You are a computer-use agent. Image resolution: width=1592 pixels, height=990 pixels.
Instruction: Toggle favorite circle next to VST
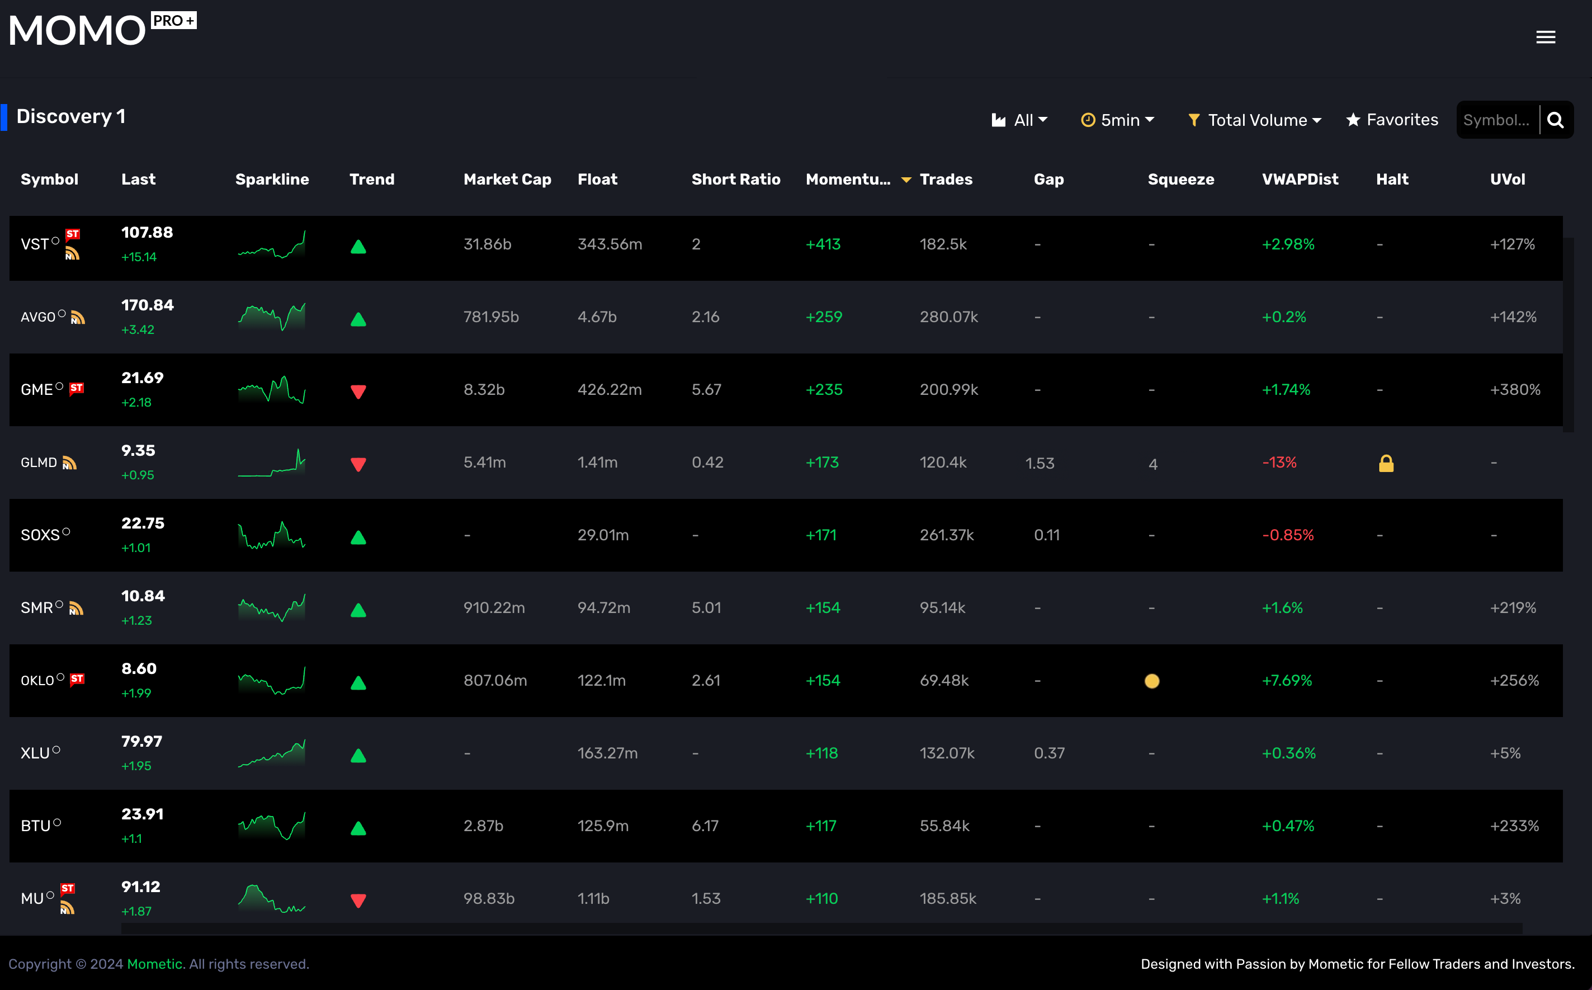tap(56, 241)
